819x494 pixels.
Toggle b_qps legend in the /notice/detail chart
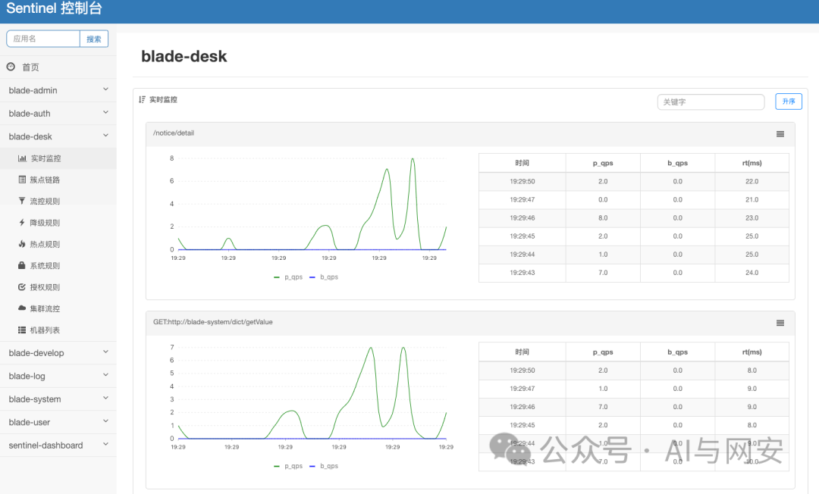324,277
